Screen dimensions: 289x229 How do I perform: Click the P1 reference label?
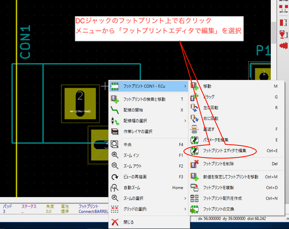point(264,50)
